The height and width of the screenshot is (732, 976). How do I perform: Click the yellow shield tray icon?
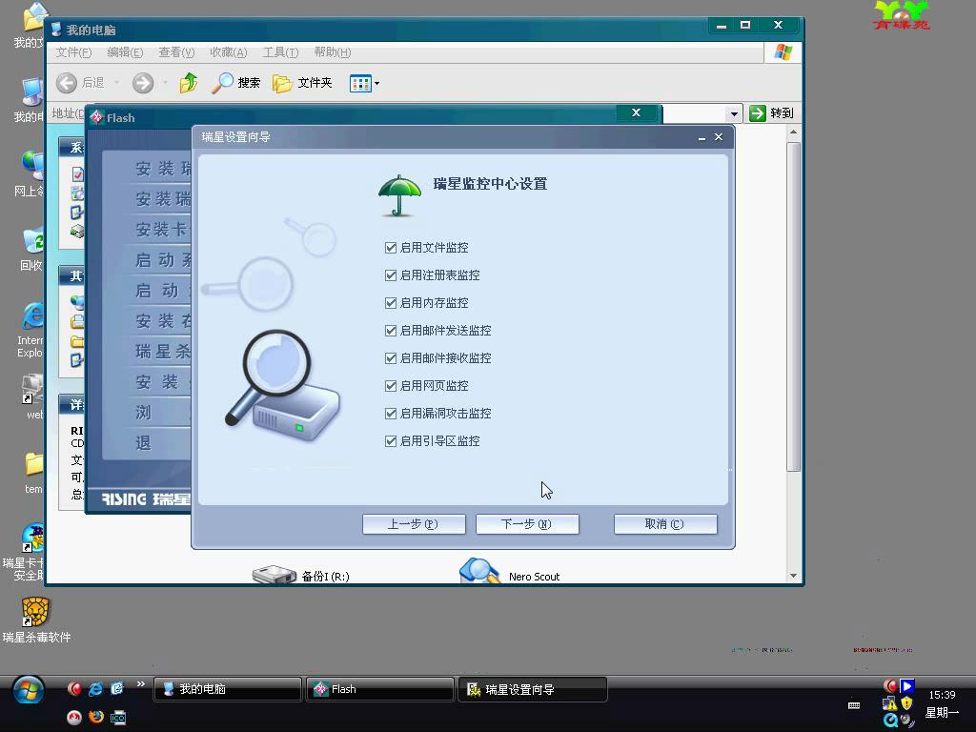tap(906, 703)
